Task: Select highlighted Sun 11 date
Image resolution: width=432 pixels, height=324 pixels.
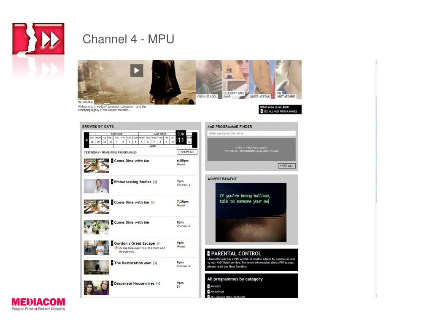Action: pos(181,138)
